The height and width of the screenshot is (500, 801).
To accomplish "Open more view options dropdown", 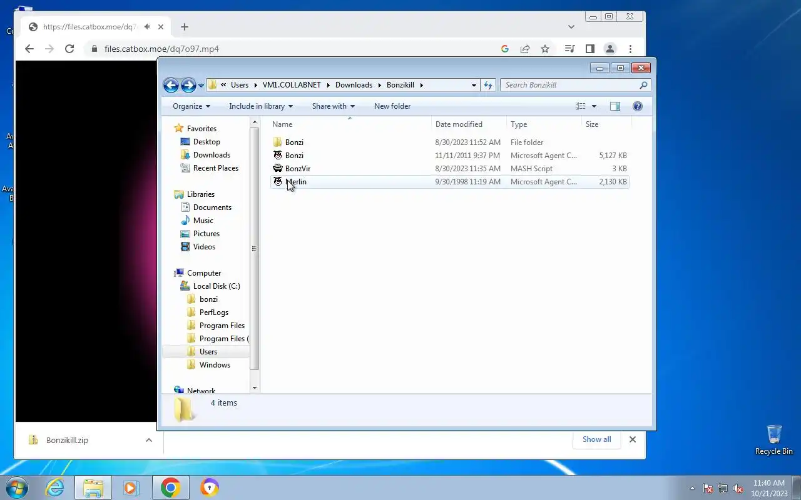I will click(594, 106).
